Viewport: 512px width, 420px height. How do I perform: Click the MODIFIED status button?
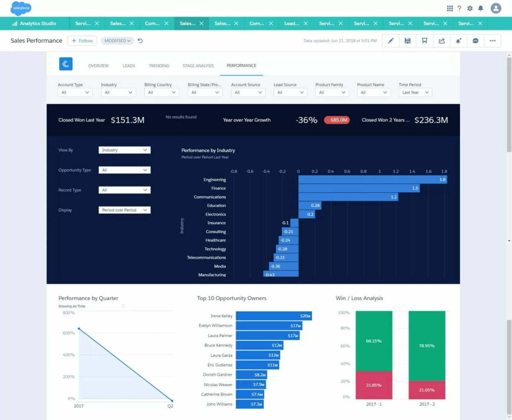pos(117,41)
